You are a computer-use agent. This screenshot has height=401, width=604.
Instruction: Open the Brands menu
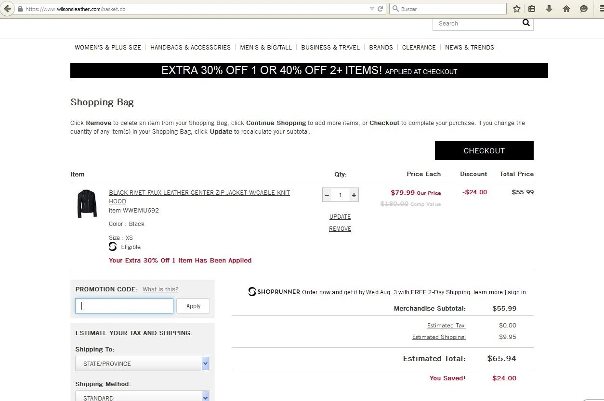(x=381, y=47)
